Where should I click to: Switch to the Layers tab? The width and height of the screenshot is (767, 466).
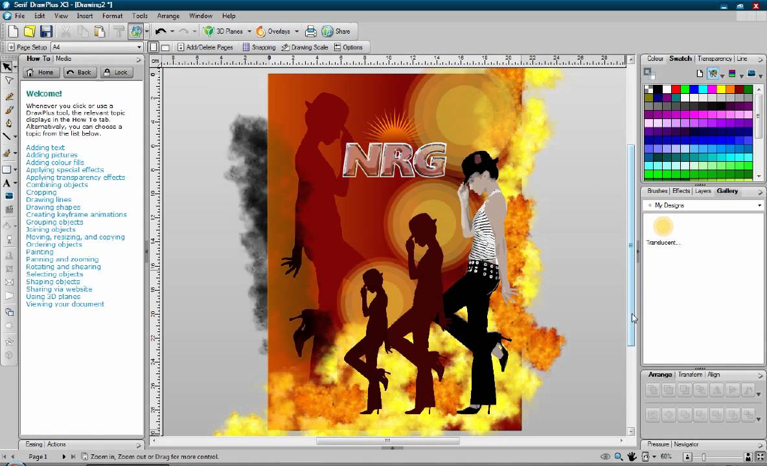703,191
